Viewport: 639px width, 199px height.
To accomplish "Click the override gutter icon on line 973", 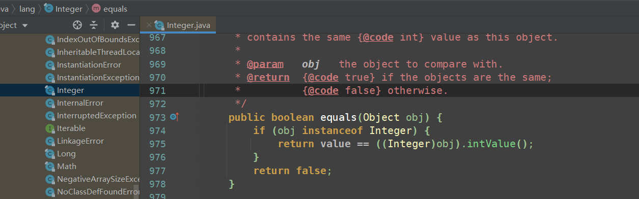I will (x=175, y=117).
